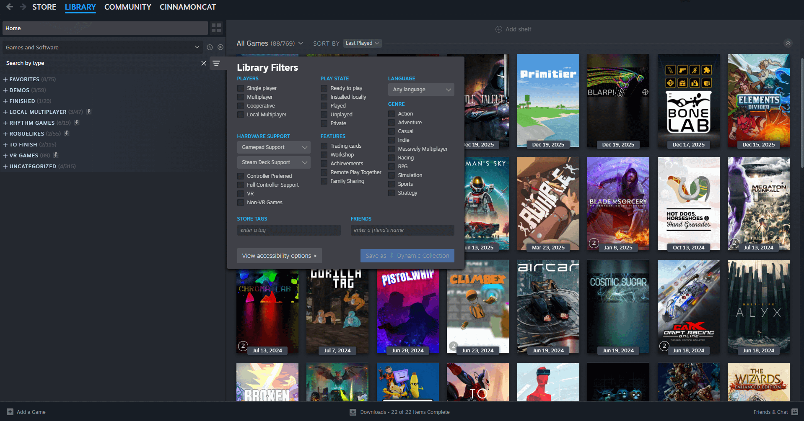Enable the Single player checkbox
The height and width of the screenshot is (421, 804).
pos(241,88)
